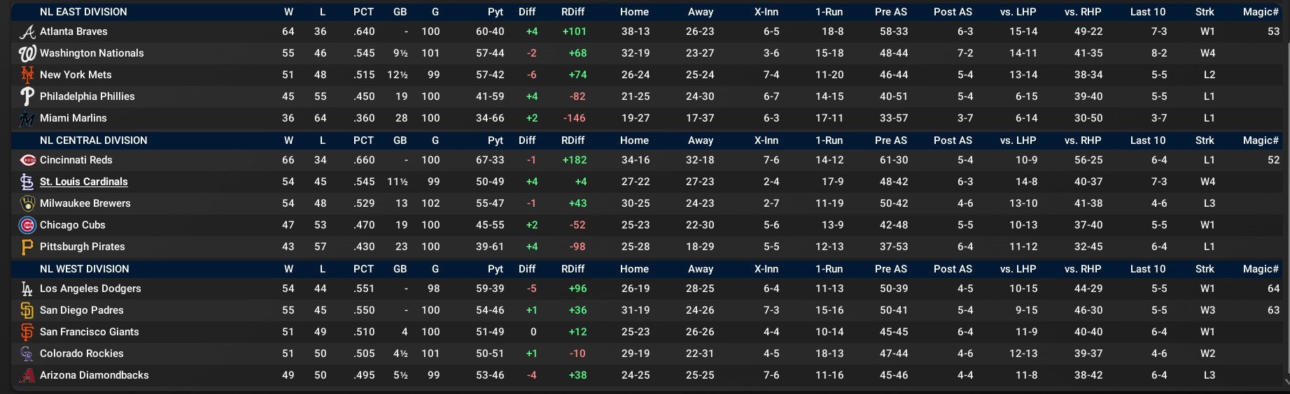This screenshot has height=394, width=1290.
Task: Open the Milwaukee Brewers team page
Action: tap(85, 203)
